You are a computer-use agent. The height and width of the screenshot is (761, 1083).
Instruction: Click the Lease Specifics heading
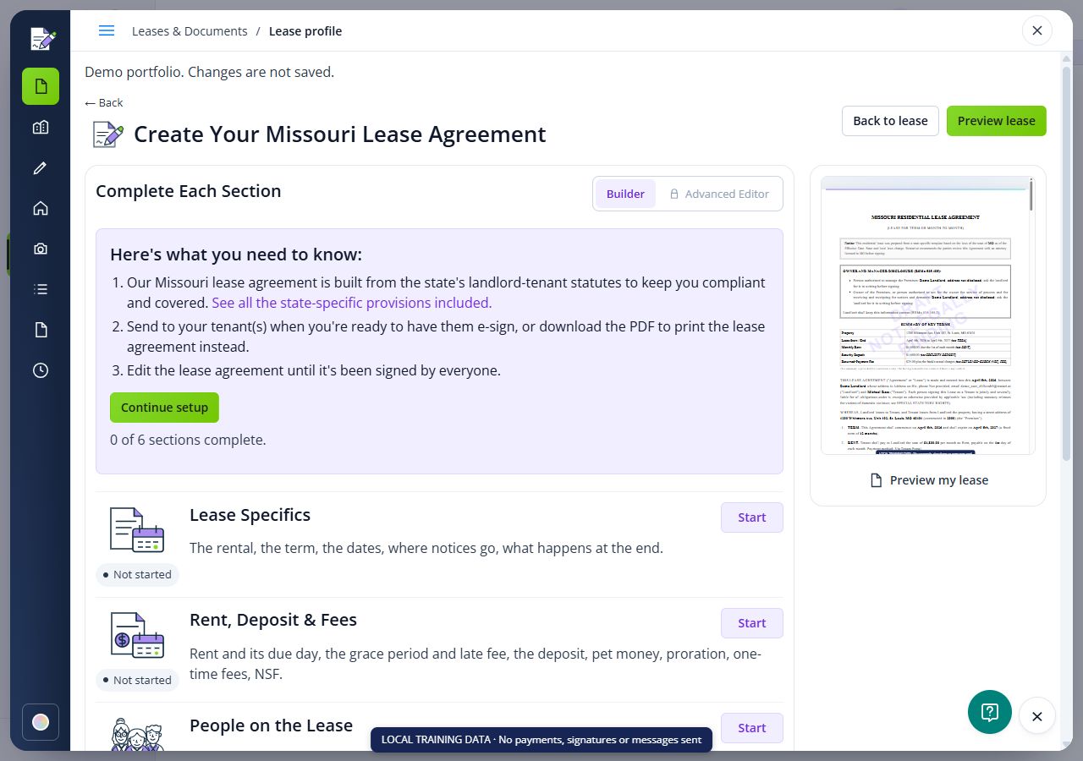click(x=250, y=515)
